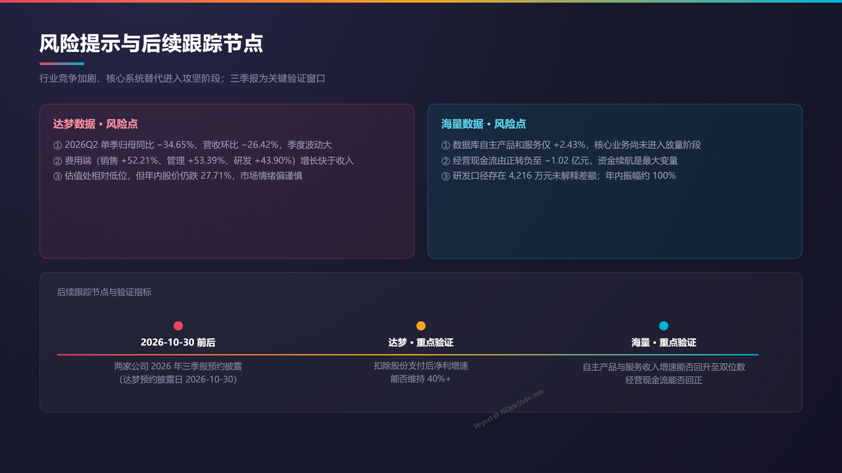The height and width of the screenshot is (473, 842).
Task: Click the text 扣除股份支付后净利增速
Action: pyautogui.click(x=421, y=365)
